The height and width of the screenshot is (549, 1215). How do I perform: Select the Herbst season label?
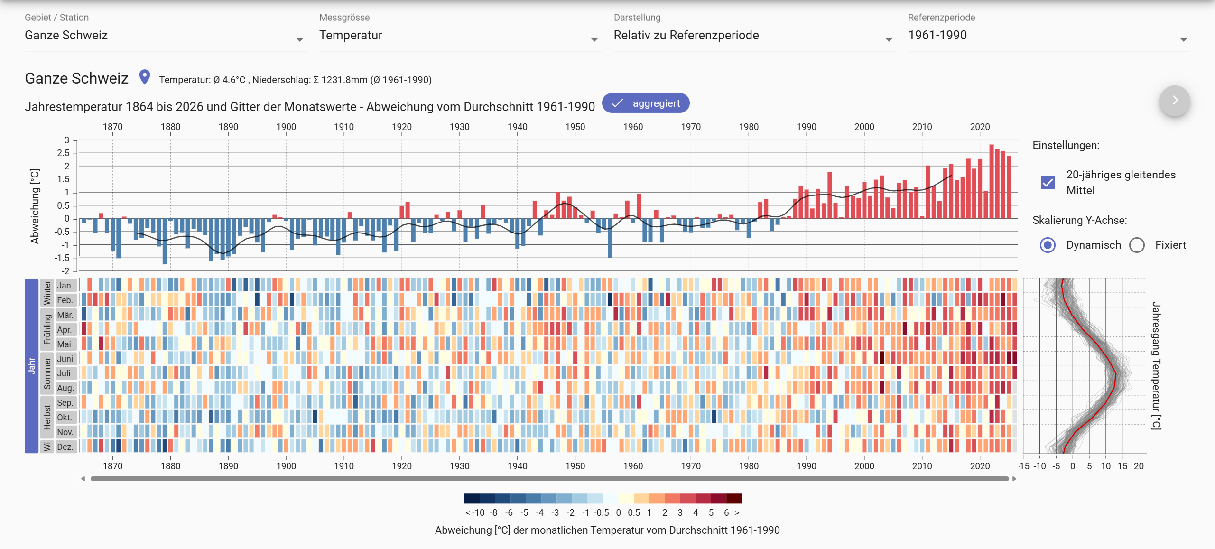pos(47,418)
